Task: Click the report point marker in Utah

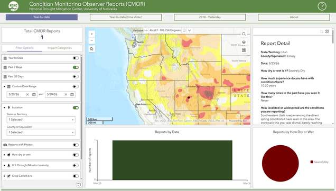Action: [189, 97]
